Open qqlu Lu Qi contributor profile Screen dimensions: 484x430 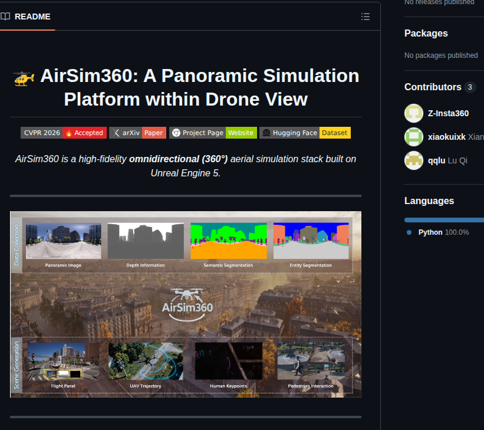pyautogui.click(x=447, y=160)
